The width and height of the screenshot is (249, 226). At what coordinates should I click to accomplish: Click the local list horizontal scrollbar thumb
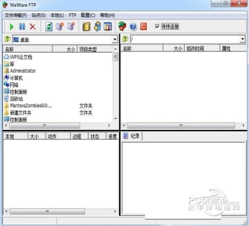click(x=44, y=125)
